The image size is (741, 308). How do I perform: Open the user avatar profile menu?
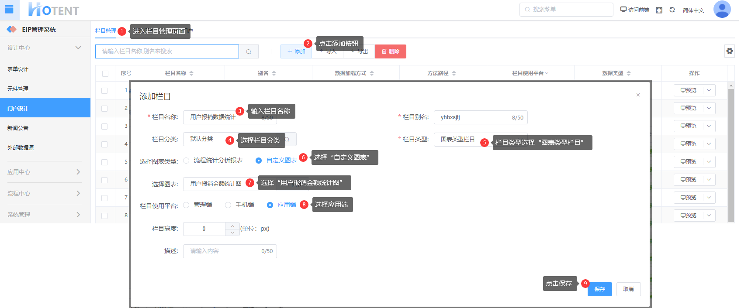tap(722, 9)
